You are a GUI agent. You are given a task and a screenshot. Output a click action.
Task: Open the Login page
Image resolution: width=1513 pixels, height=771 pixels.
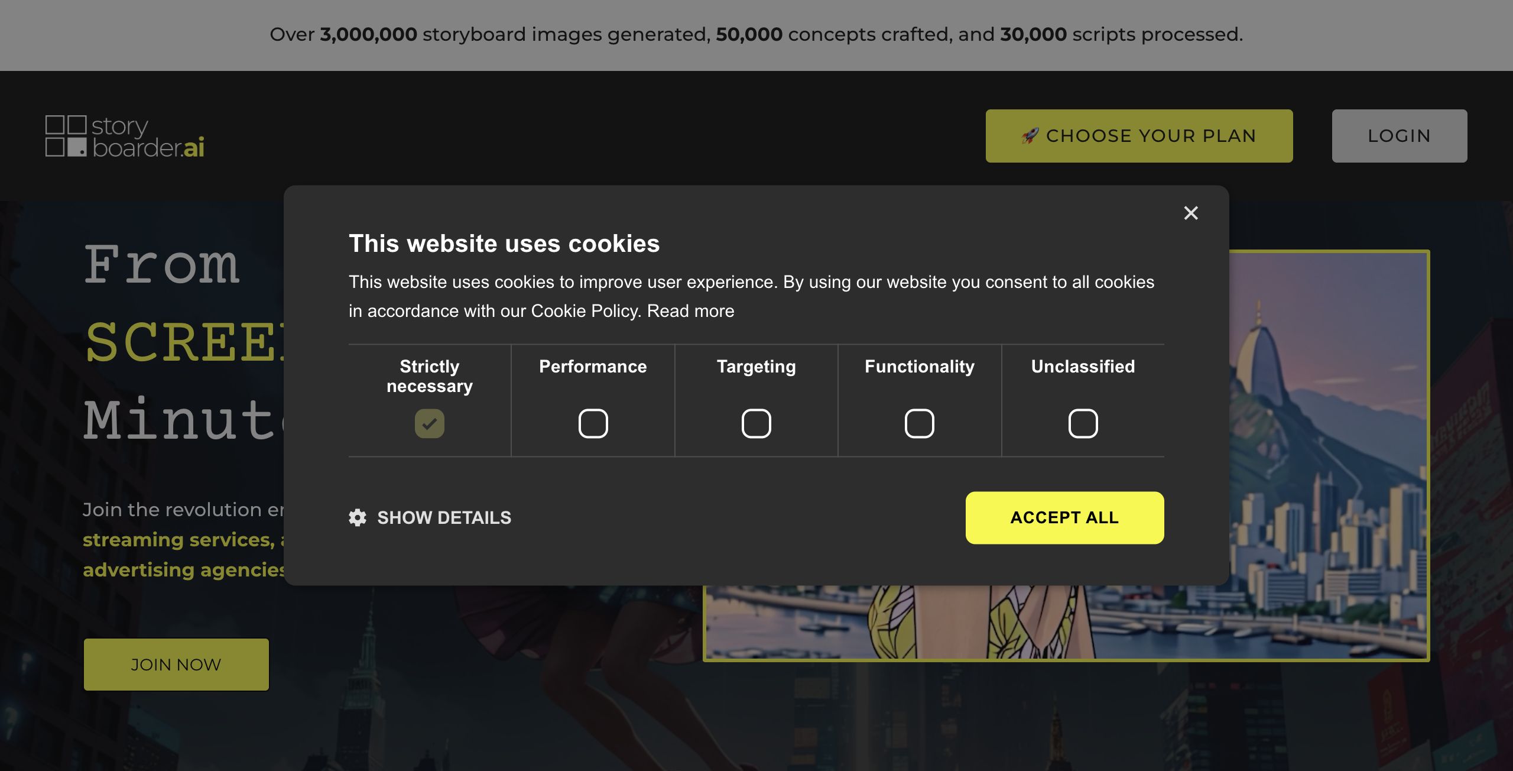click(1399, 135)
